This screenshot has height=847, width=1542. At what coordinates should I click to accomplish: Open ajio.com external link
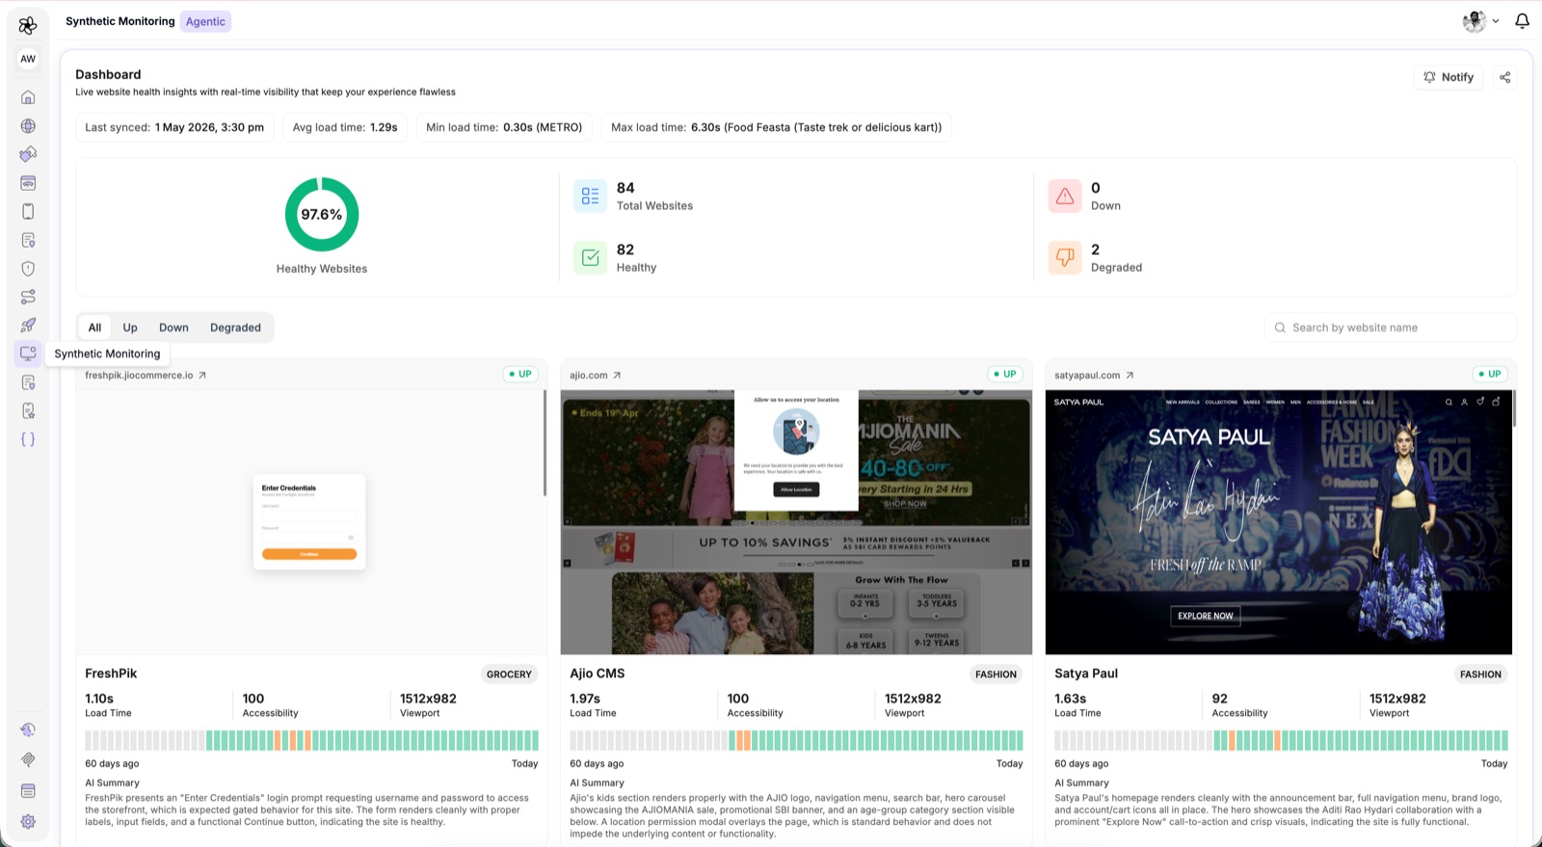(x=596, y=375)
